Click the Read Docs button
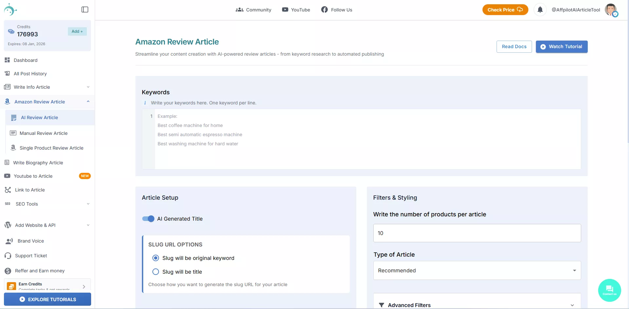 point(514,46)
